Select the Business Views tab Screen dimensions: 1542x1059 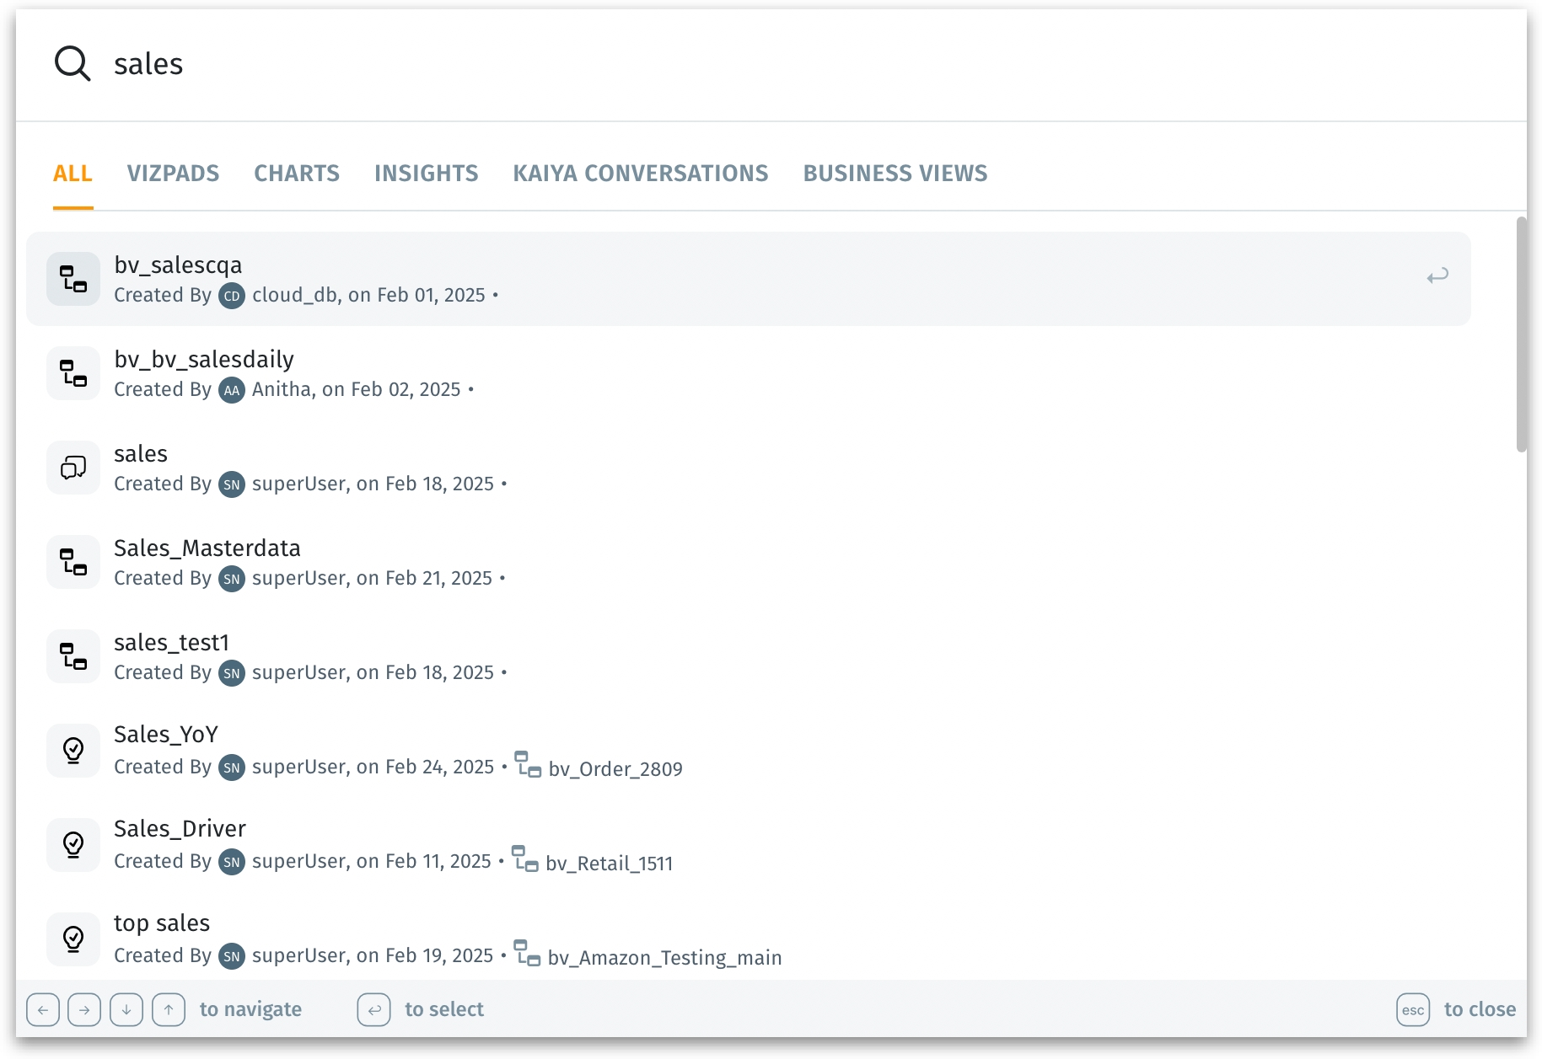click(x=895, y=174)
